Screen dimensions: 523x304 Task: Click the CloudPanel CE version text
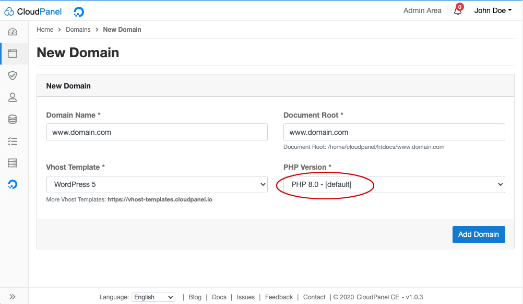(x=389, y=297)
